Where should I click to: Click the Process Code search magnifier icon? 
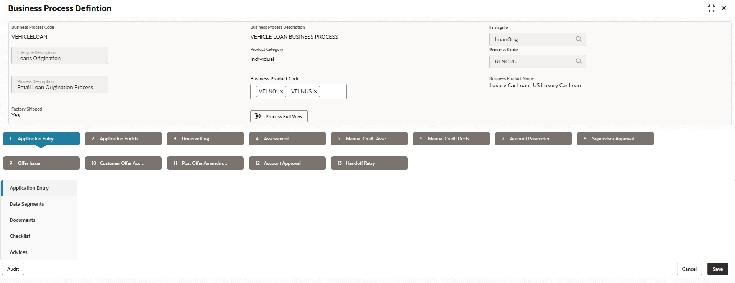click(x=579, y=61)
